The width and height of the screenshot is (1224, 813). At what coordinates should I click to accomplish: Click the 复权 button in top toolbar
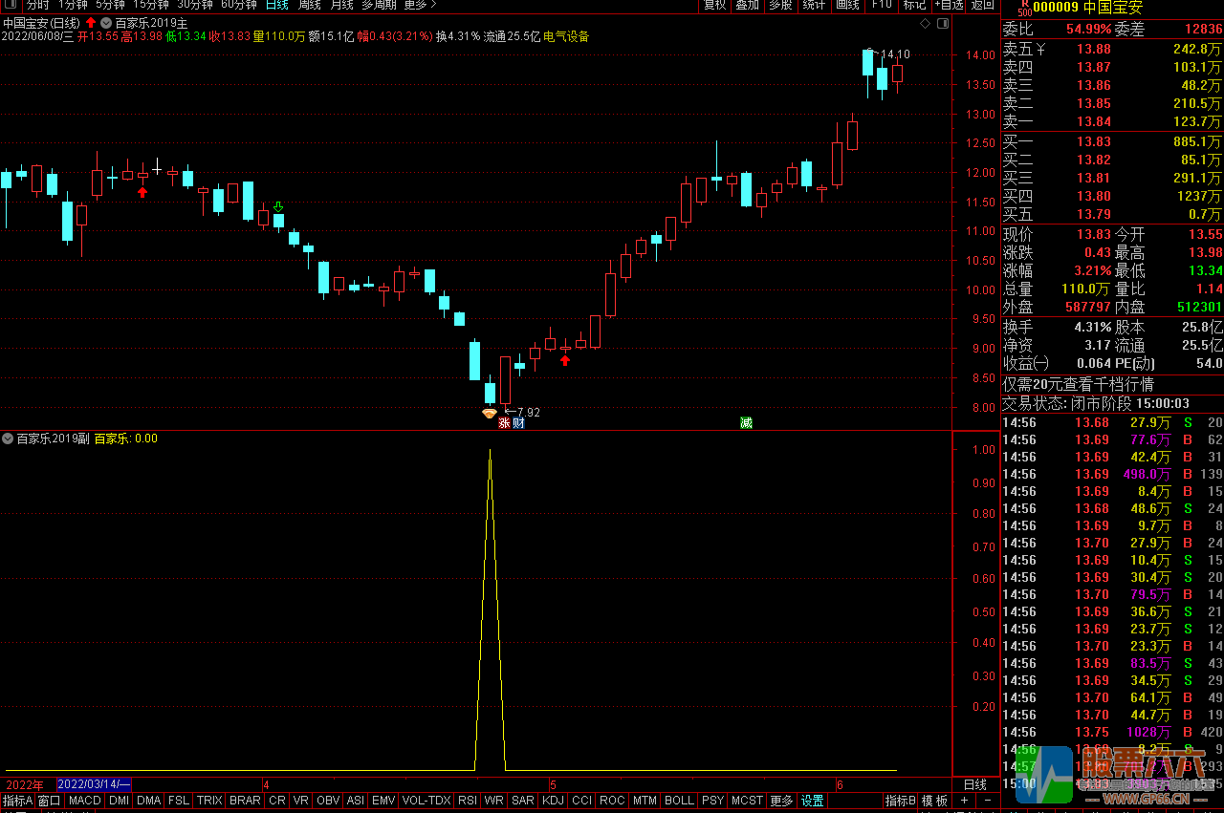714,5
